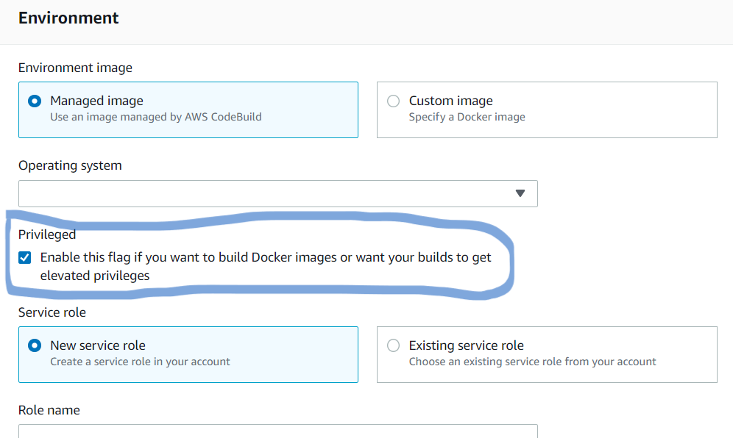The image size is (733, 438).
Task: Click the "Environment" section heading
Action: [x=68, y=18]
